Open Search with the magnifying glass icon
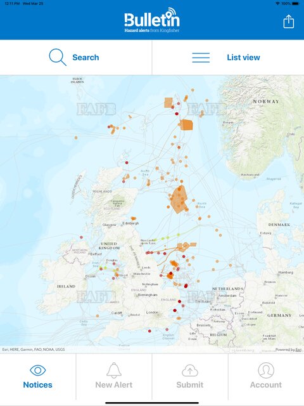The height and width of the screenshot is (406, 304). (x=58, y=57)
